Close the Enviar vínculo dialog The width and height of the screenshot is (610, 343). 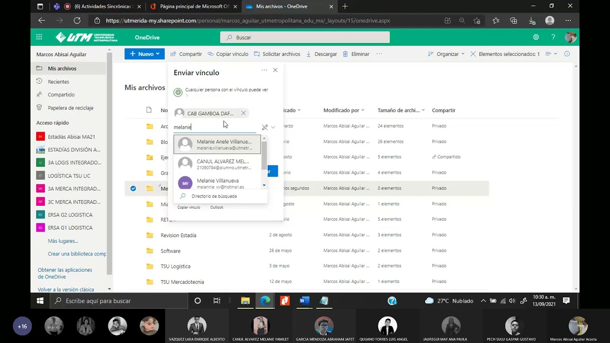(275, 70)
